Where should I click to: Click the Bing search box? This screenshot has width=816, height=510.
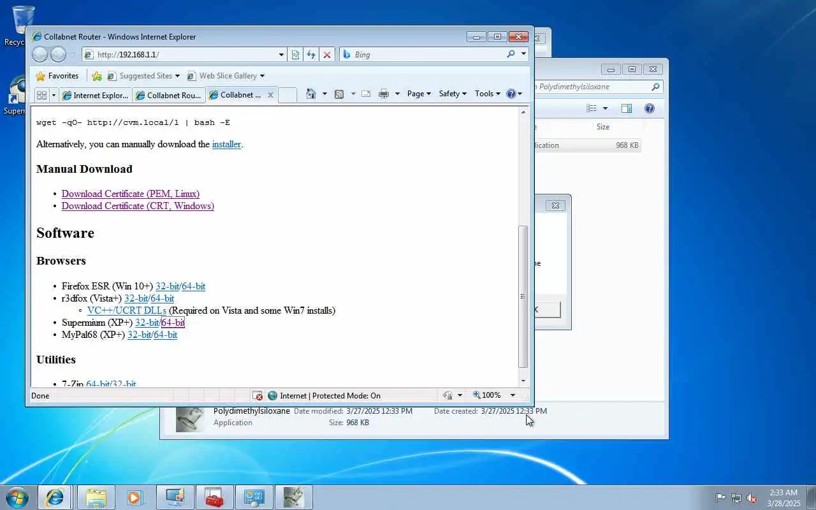point(427,54)
